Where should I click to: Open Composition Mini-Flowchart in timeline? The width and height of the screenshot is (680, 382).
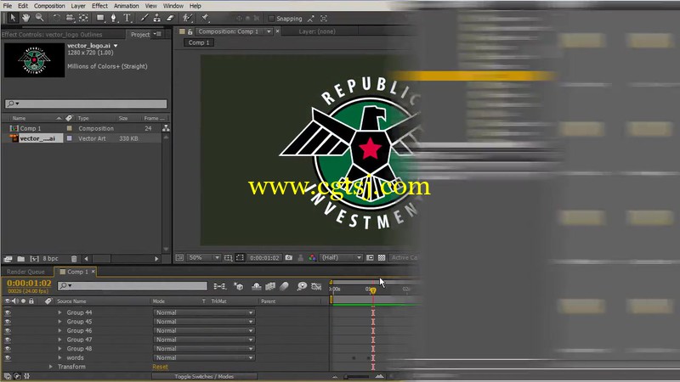[x=220, y=286]
